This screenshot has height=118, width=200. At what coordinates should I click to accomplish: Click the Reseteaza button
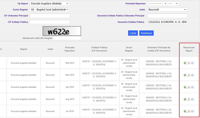[147, 33]
